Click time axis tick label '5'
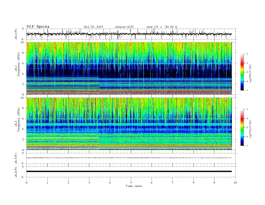Viewport: 265px width, 205px height. (131, 183)
